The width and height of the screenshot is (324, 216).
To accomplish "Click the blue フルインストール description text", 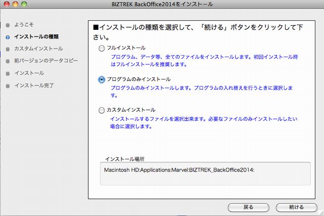I will 203,61.
